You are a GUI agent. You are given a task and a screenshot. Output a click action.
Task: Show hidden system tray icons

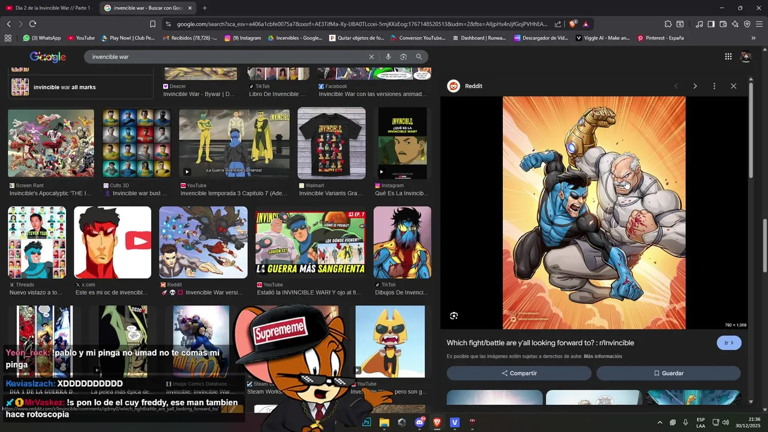click(660, 422)
